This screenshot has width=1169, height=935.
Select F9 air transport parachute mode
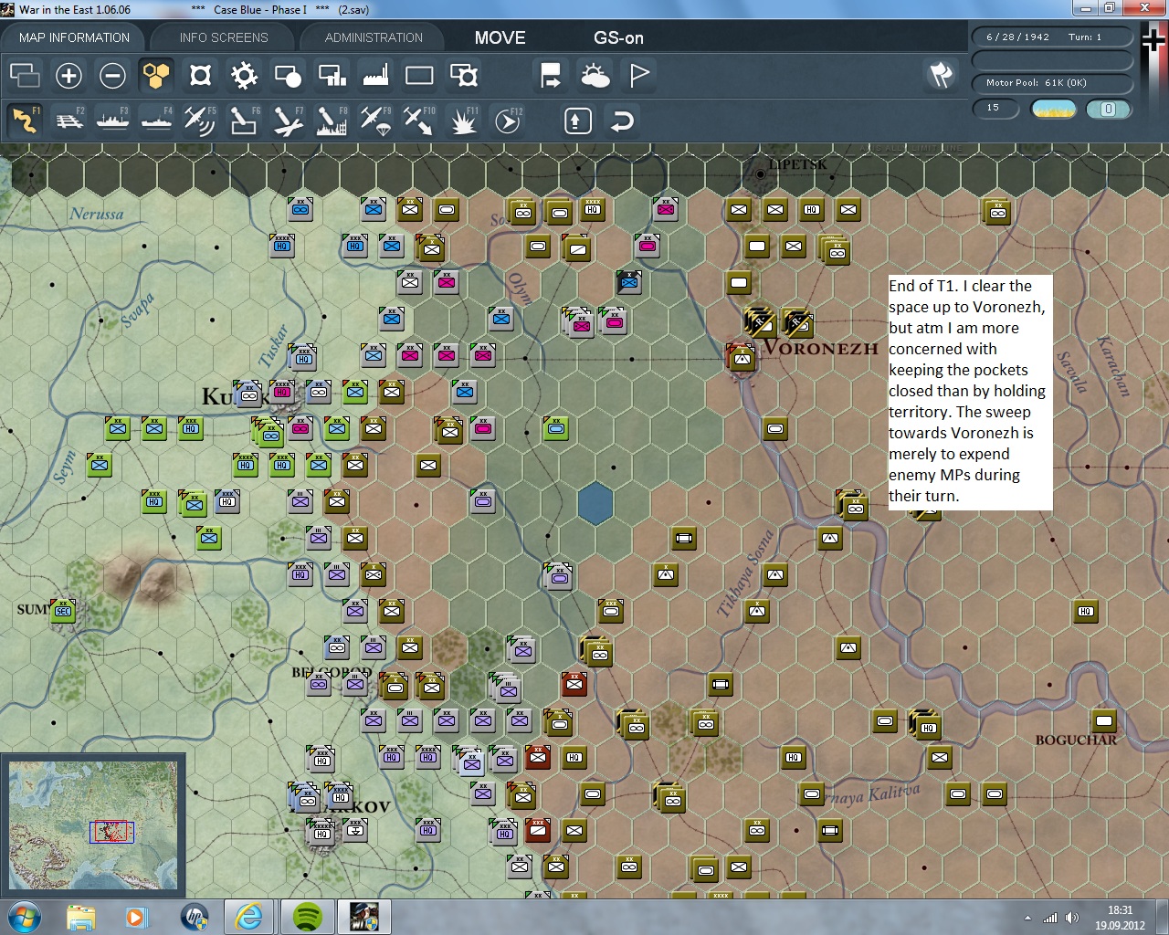tap(375, 121)
